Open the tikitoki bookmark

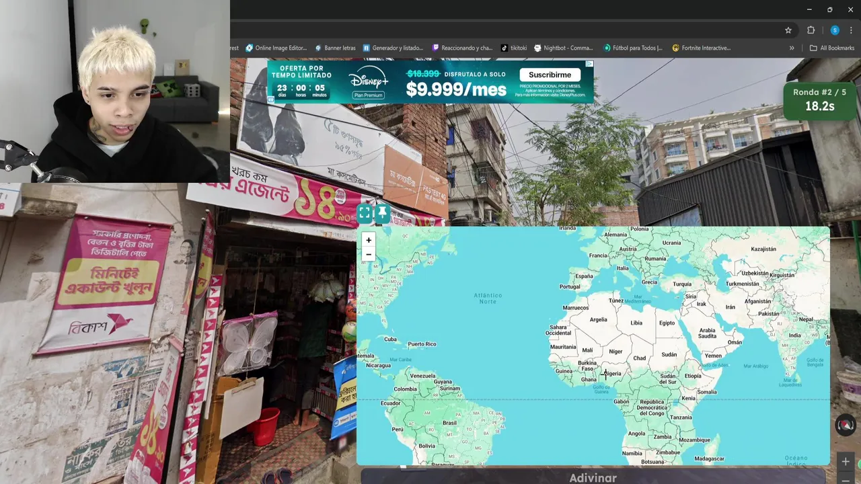514,48
